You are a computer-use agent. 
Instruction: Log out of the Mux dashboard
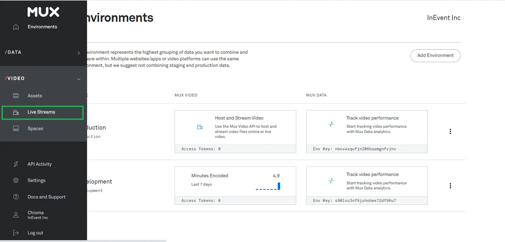pos(35,233)
